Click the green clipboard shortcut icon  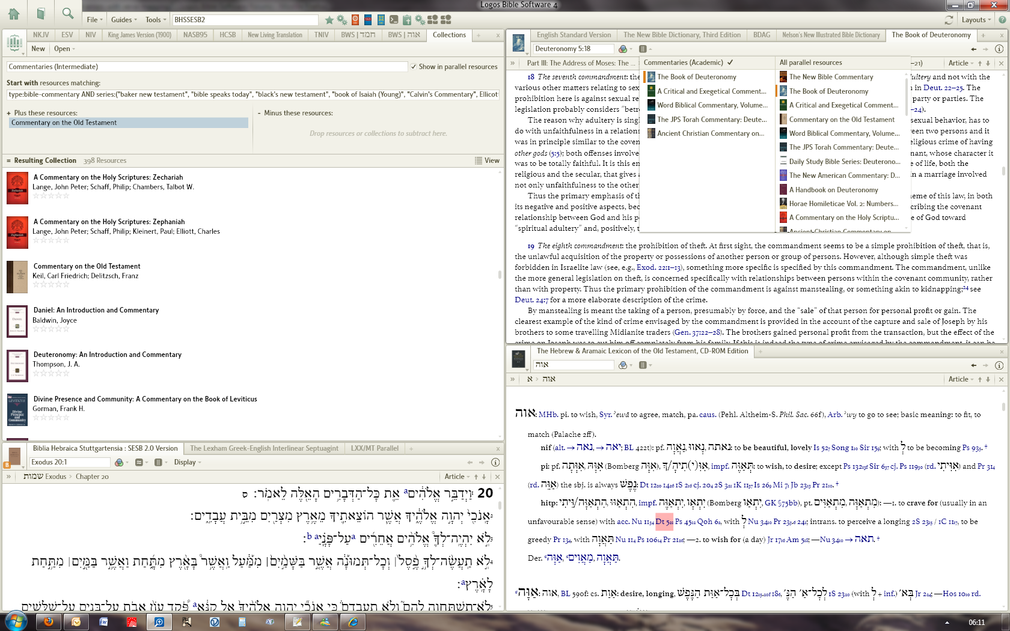coord(407,20)
